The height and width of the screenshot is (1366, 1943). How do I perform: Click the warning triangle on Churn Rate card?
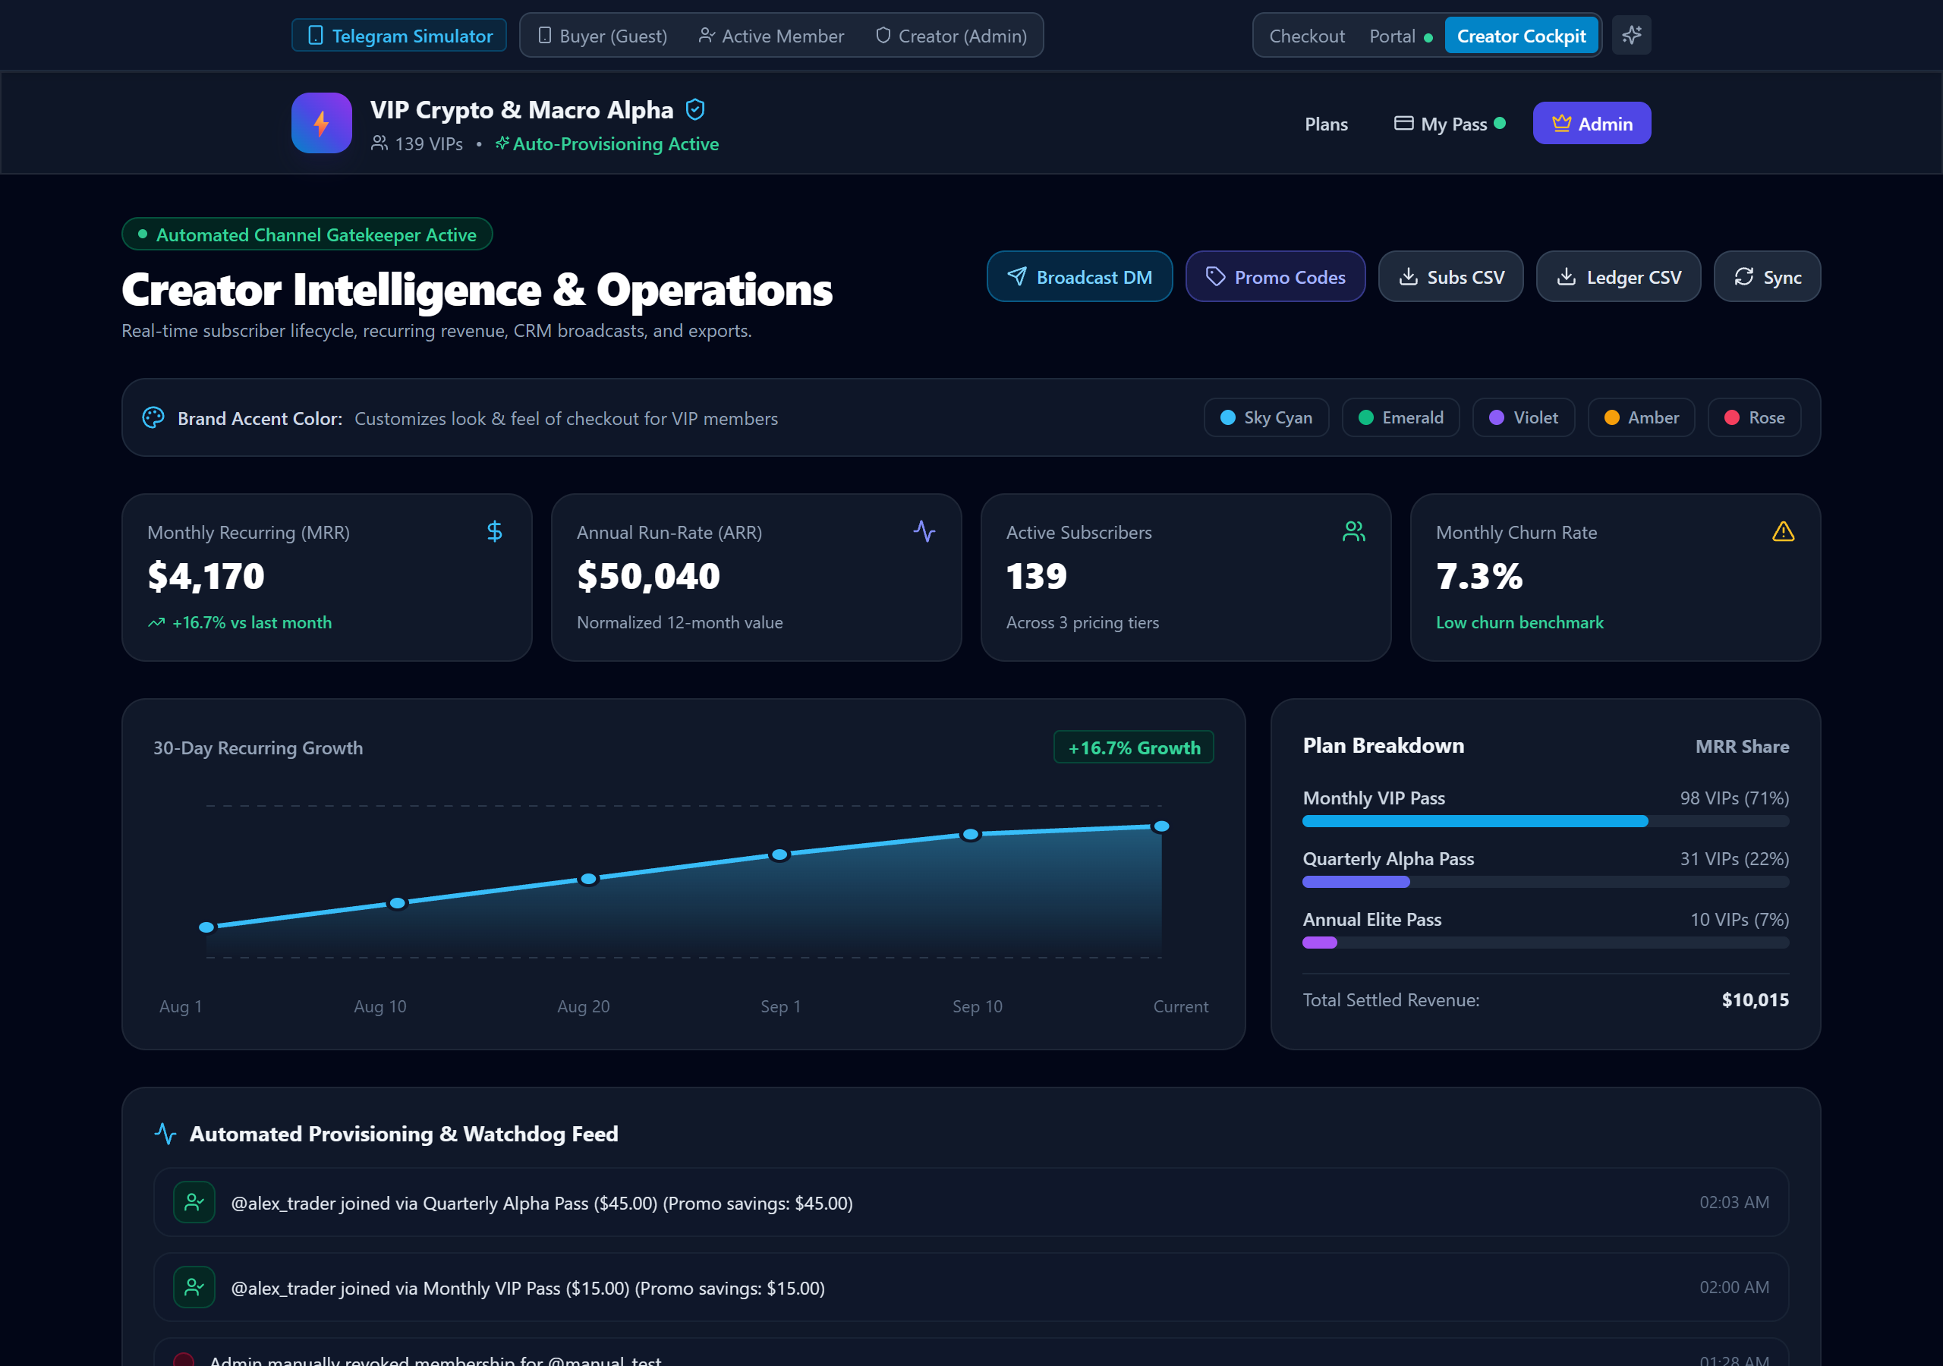(1783, 531)
